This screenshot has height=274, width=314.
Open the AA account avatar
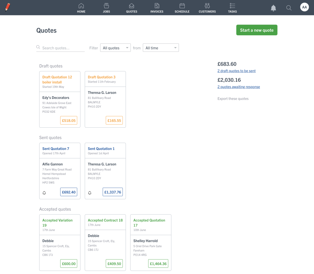point(304,7)
